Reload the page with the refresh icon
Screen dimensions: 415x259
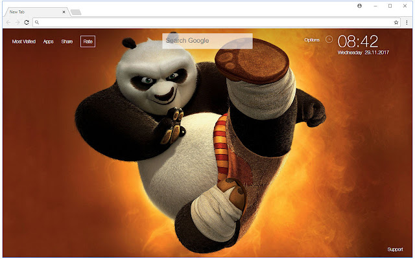pyautogui.click(x=27, y=23)
